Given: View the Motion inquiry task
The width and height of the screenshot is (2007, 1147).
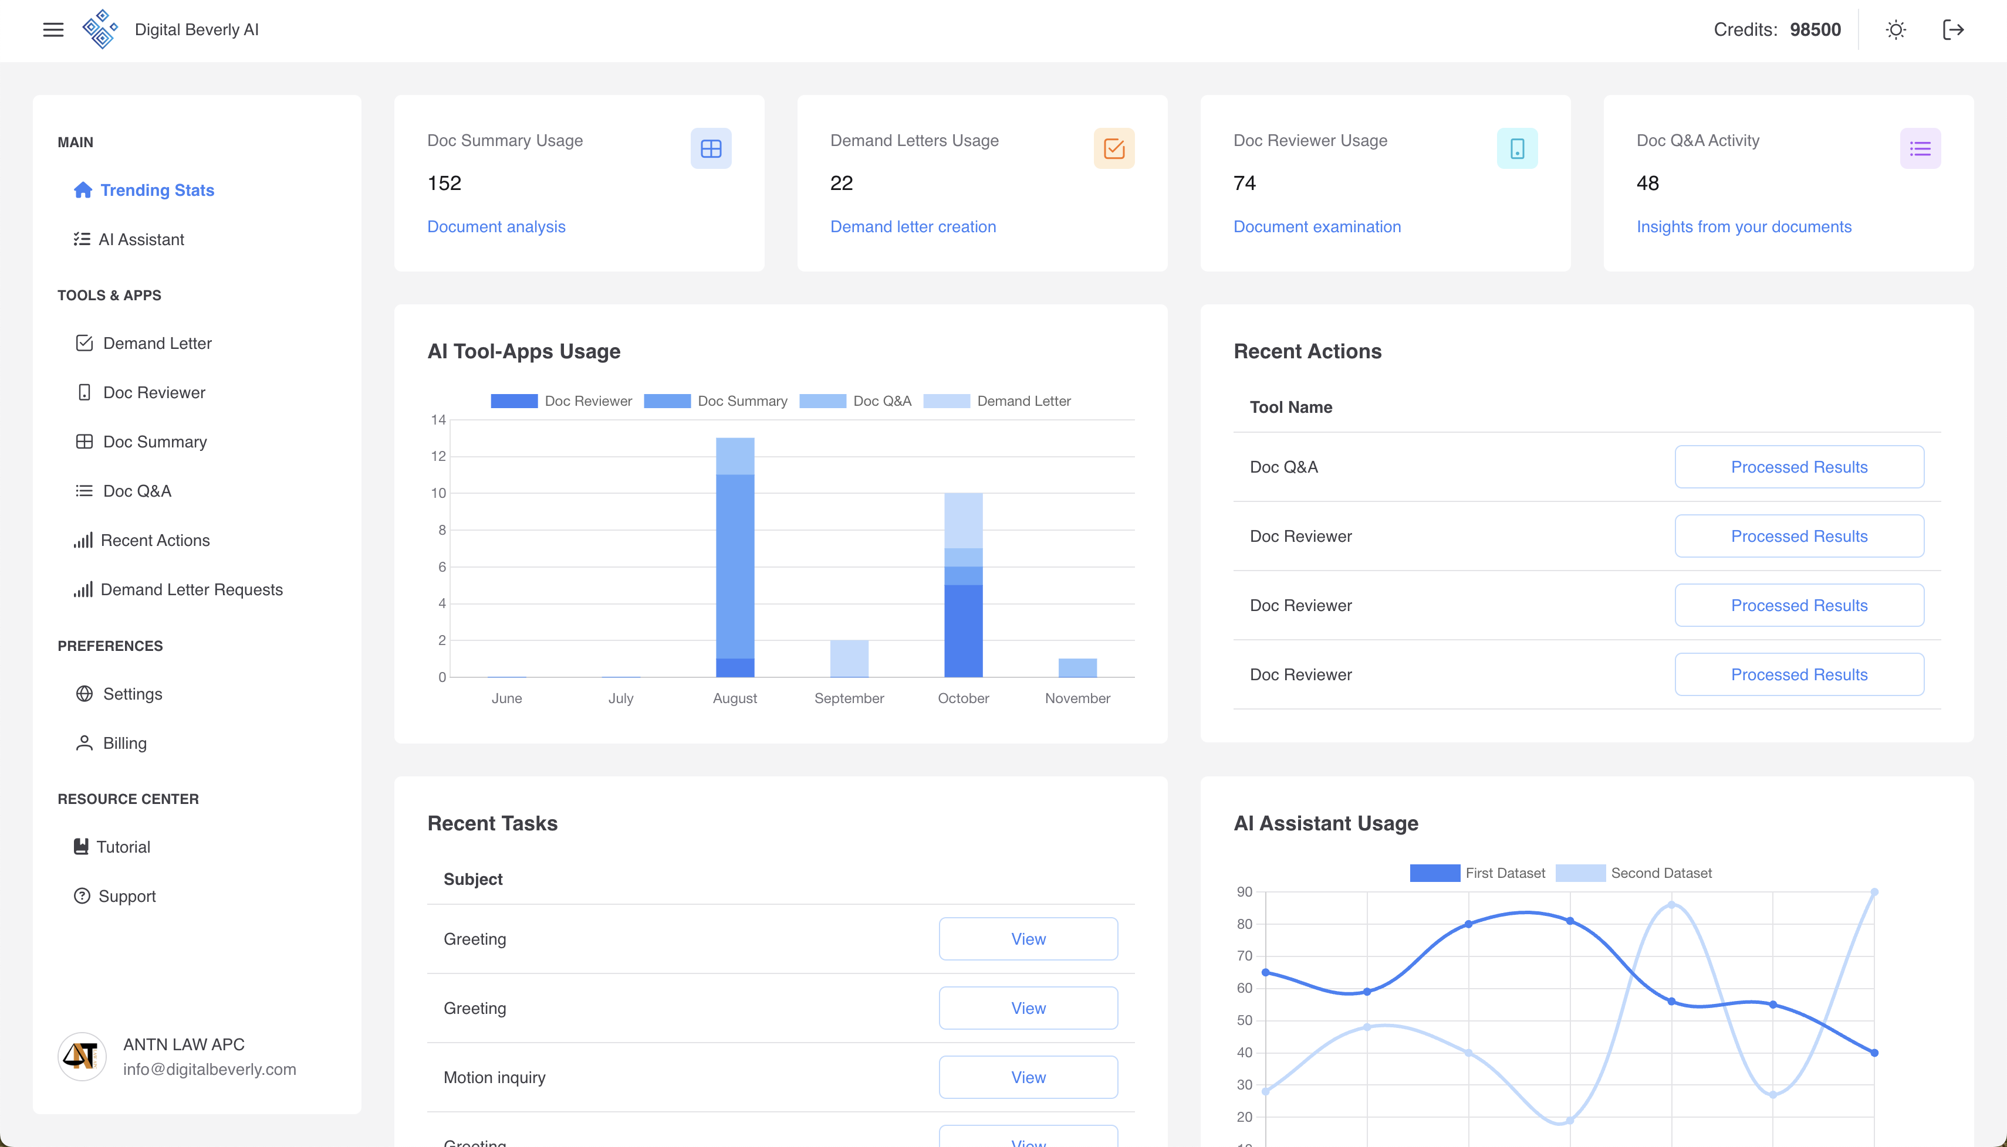Looking at the screenshot, I should [x=1028, y=1077].
